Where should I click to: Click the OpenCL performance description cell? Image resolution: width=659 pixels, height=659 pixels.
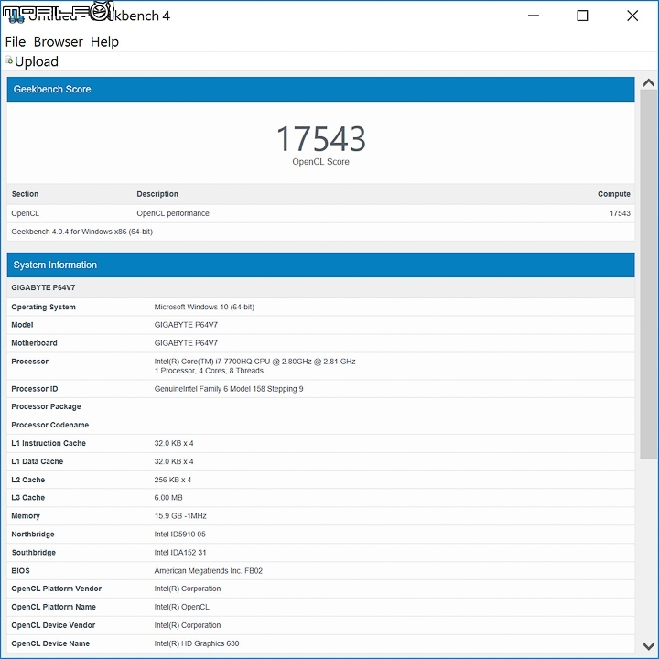point(173,213)
